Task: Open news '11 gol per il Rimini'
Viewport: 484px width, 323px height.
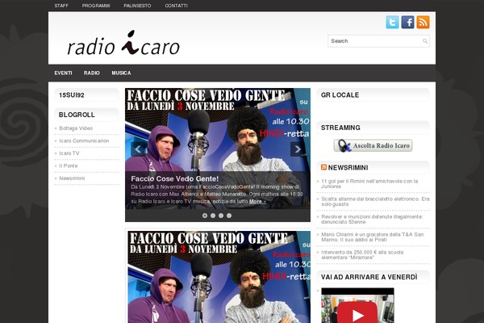Action: pyautogui.click(x=369, y=183)
